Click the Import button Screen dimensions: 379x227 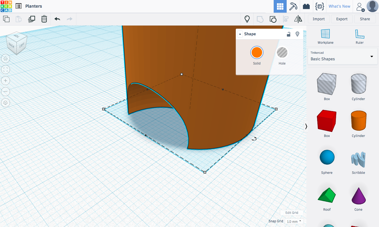318,19
